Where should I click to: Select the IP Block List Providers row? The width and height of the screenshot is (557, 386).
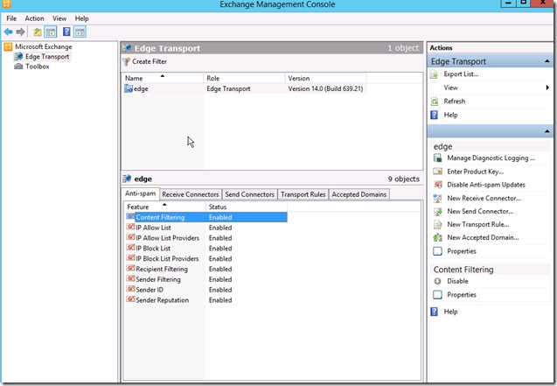206,258
